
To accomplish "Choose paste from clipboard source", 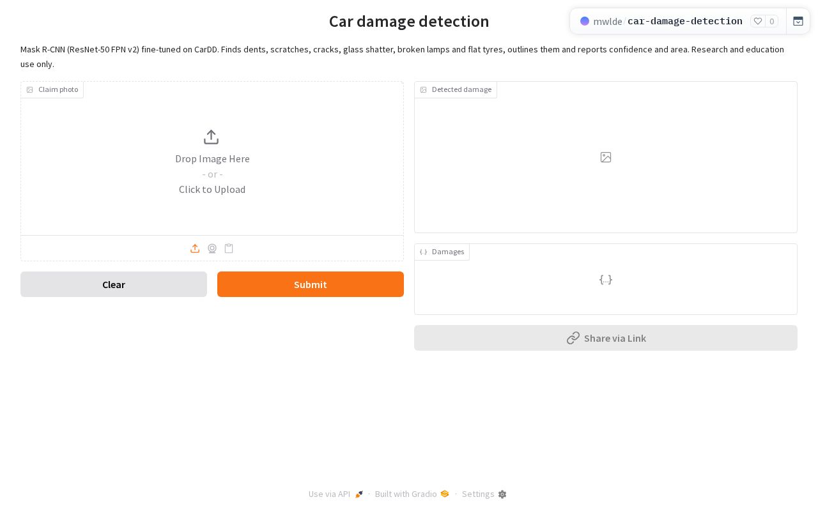I will click(x=229, y=248).
